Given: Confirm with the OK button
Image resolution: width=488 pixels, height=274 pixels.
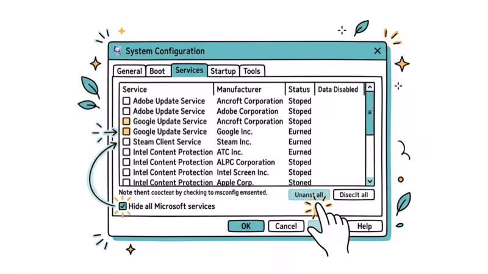Looking at the screenshot, I should click(x=246, y=226).
